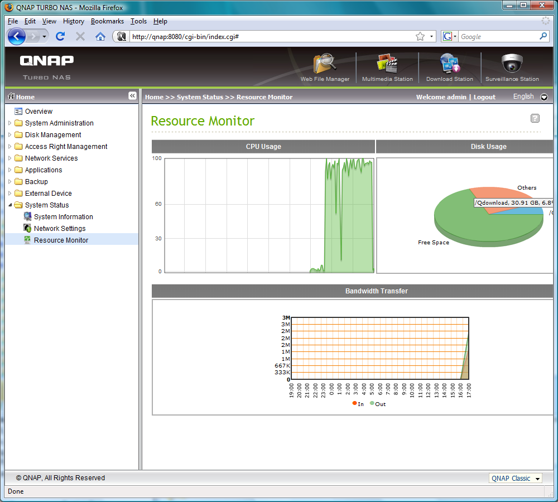Click the Firefox back arrow button

[x=16, y=36]
